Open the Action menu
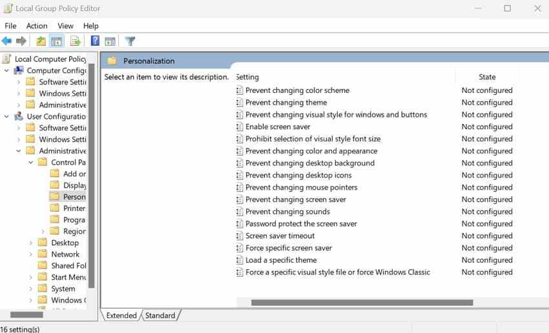The image size is (549, 333). [x=37, y=26]
